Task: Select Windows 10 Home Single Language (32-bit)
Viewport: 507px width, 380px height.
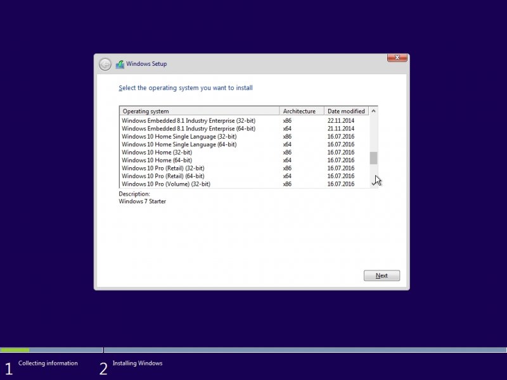Action: (x=245, y=136)
